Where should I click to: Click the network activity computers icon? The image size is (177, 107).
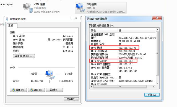click(x=50, y=75)
